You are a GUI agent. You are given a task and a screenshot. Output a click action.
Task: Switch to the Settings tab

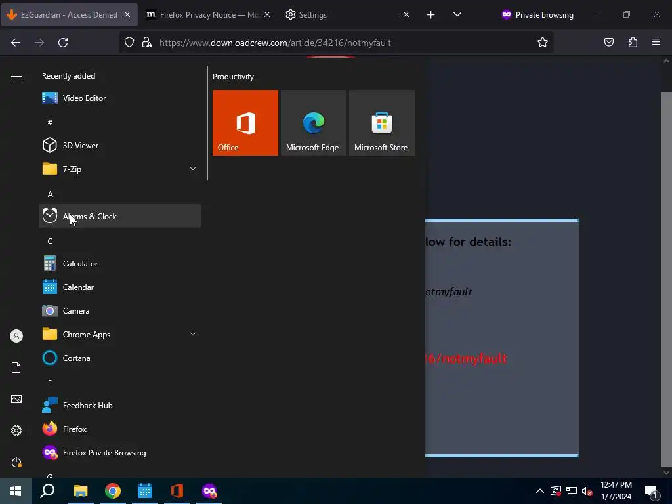[x=348, y=14]
